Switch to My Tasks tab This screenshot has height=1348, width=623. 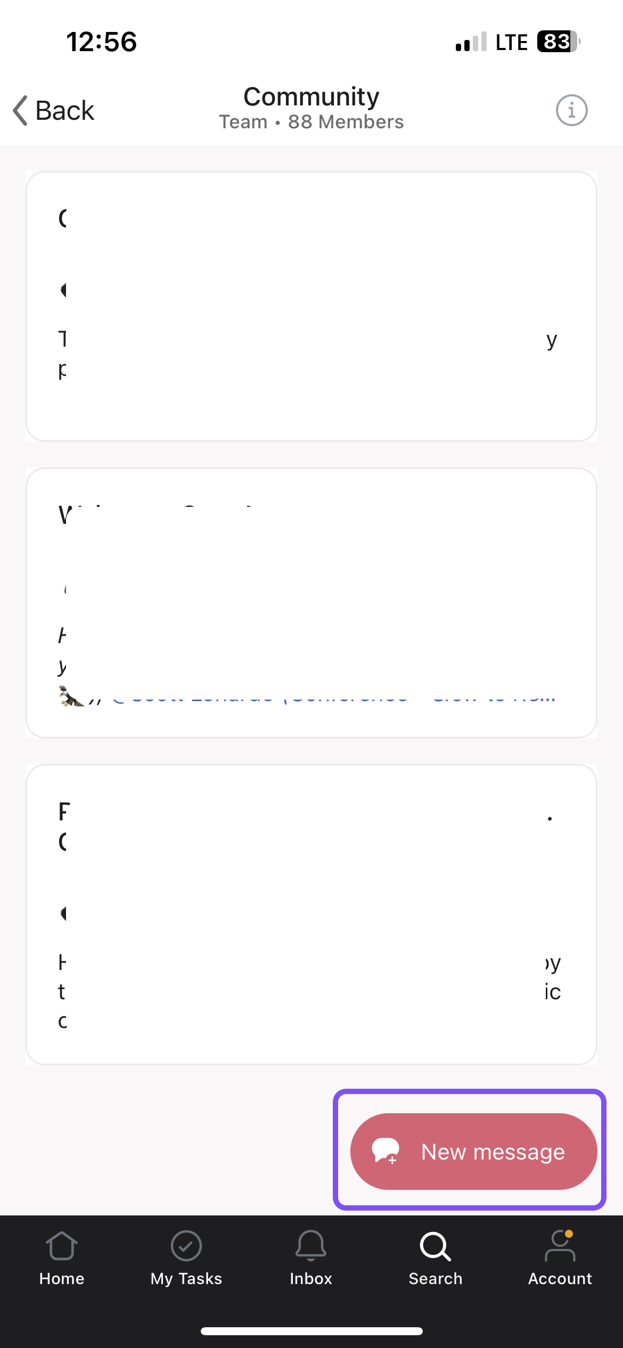point(186,1259)
